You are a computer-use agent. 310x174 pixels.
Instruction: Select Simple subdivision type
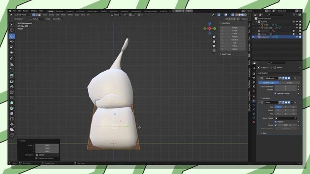[290, 83]
